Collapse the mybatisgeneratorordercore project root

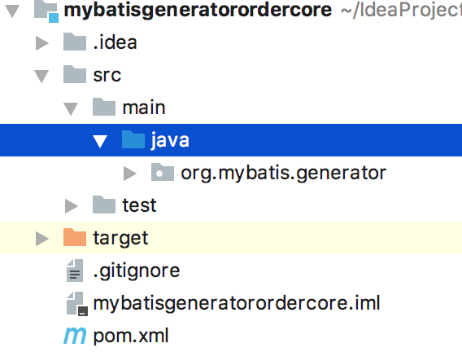[x=12, y=11]
